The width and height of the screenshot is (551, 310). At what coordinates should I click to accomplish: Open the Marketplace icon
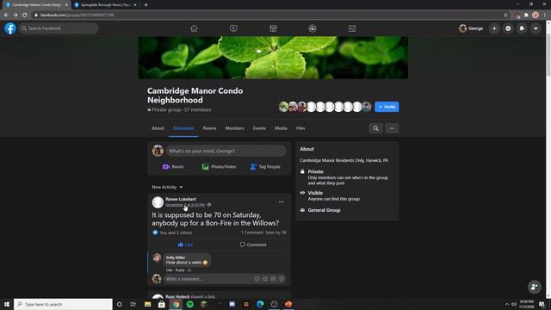273,28
